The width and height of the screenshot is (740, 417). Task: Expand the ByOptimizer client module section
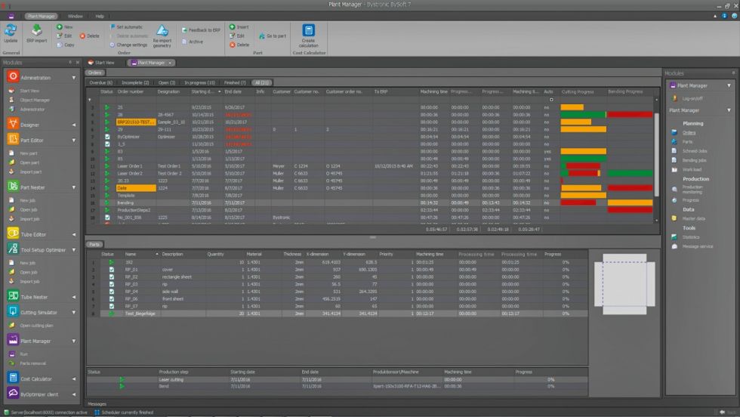click(74, 394)
